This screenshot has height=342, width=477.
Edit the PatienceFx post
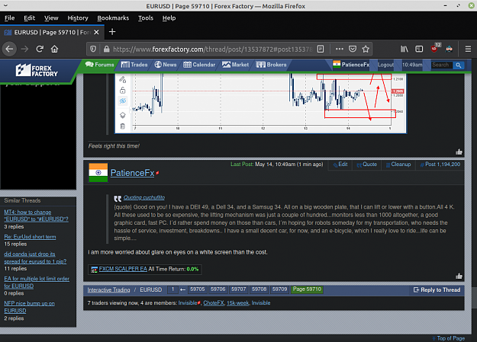(340, 165)
